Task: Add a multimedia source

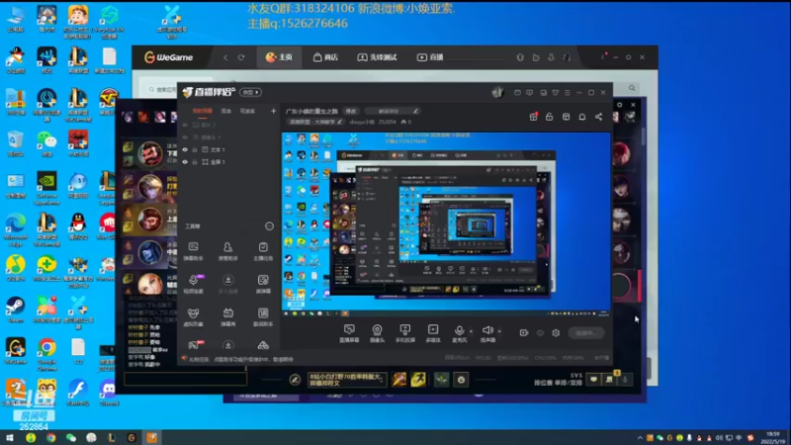Action: (x=433, y=333)
